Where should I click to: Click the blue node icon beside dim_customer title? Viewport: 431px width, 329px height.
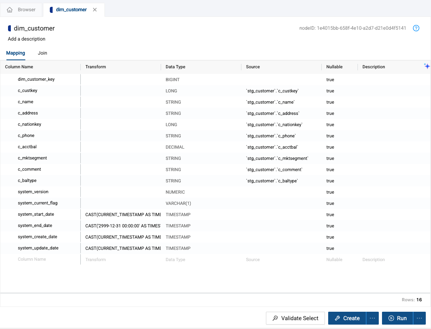pyautogui.click(x=10, y=28)
